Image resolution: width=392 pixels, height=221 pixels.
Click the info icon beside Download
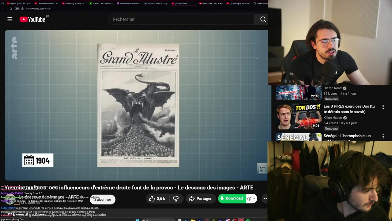click(249, 199)
